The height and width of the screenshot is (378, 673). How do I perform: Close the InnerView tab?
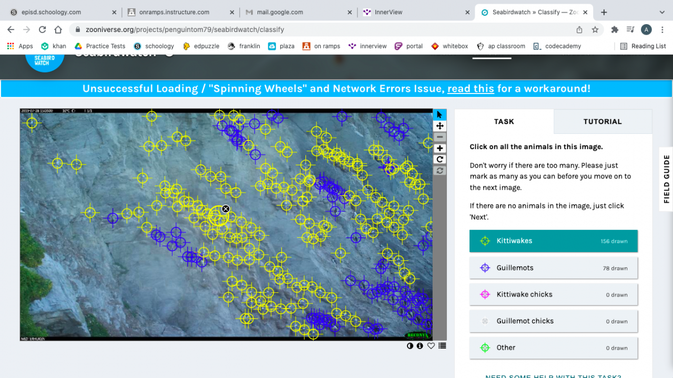(466, 12)
